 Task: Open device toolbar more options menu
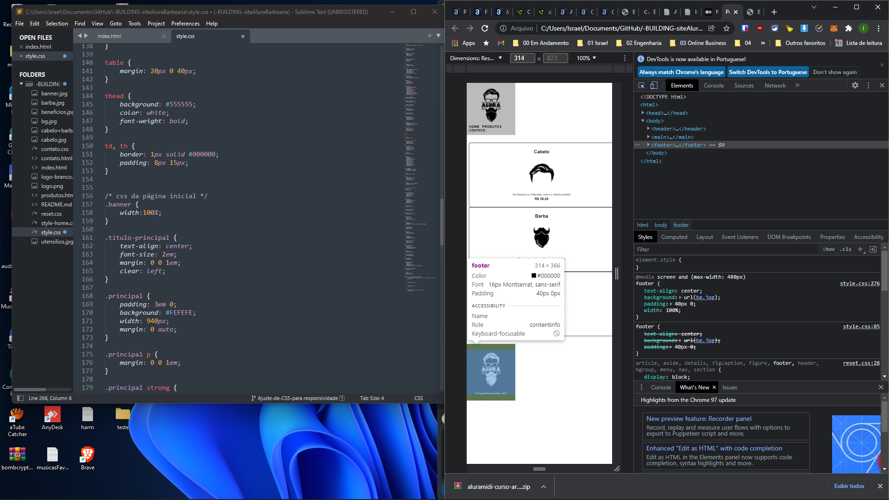coord(625,58)
